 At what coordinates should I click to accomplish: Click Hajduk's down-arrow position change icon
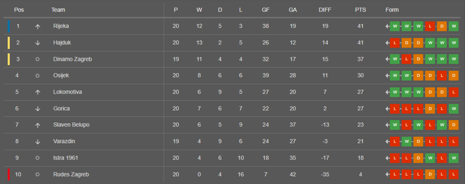(x=37, y=43)
